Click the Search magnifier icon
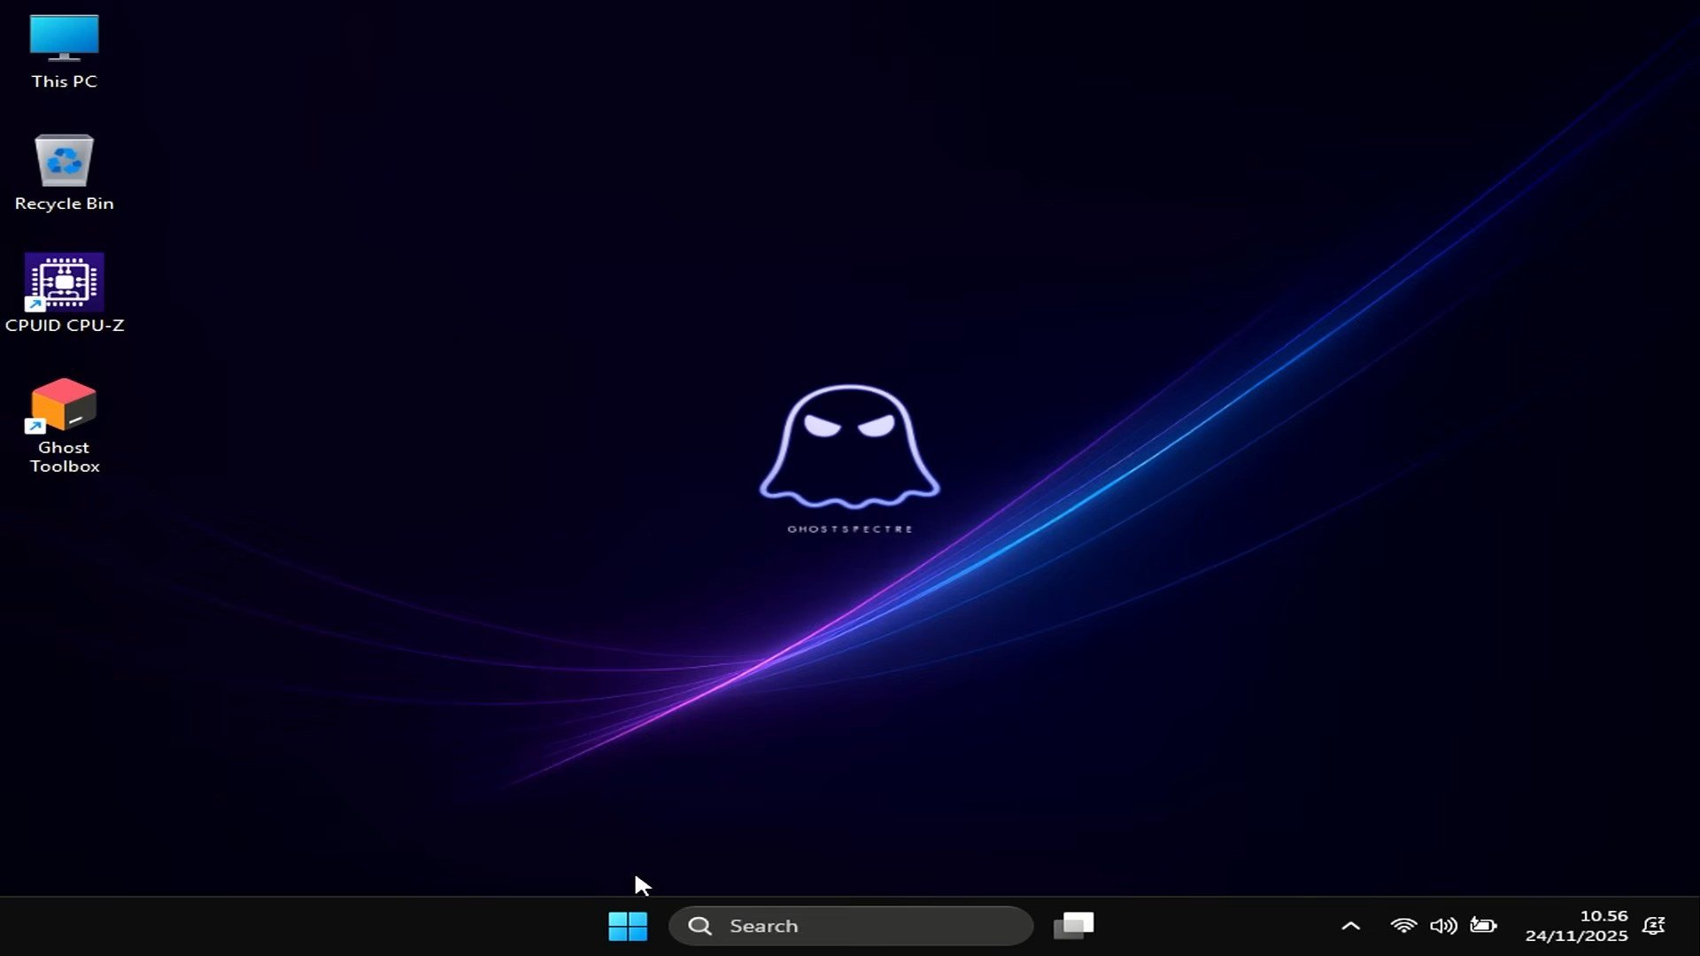1700x956 pixels. click(700, 926)
